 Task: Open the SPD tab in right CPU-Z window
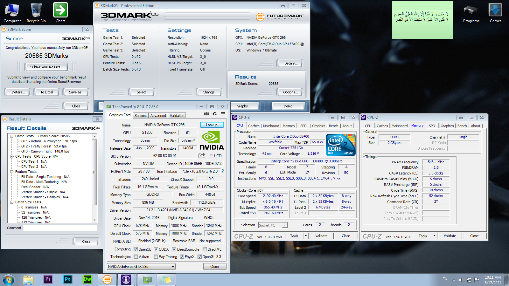pyautogui.click(x=432, y=126)
